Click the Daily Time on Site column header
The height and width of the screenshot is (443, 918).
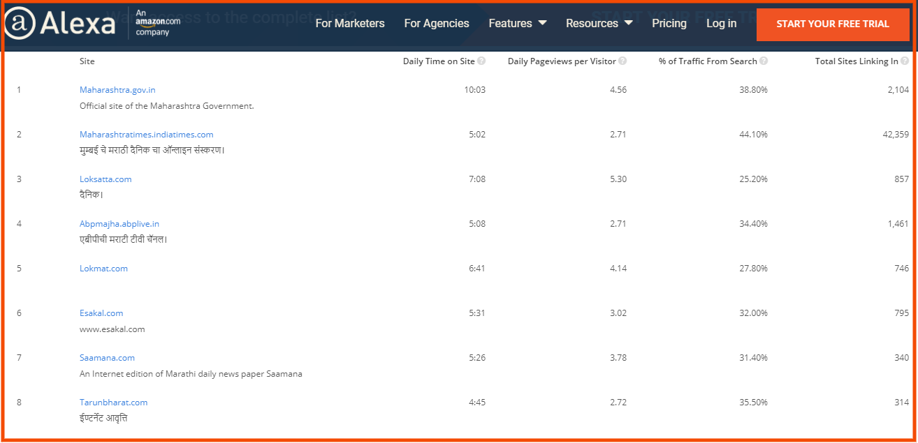coord(439,61)
